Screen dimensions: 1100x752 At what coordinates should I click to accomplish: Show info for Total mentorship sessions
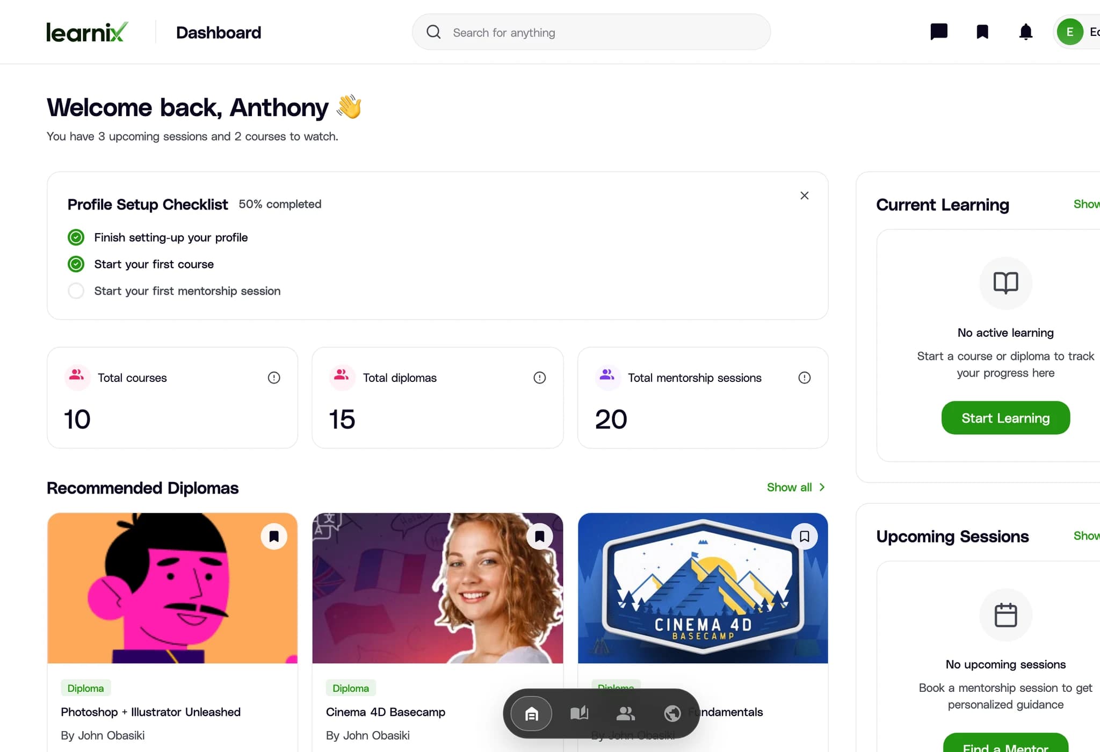point(804,378)
